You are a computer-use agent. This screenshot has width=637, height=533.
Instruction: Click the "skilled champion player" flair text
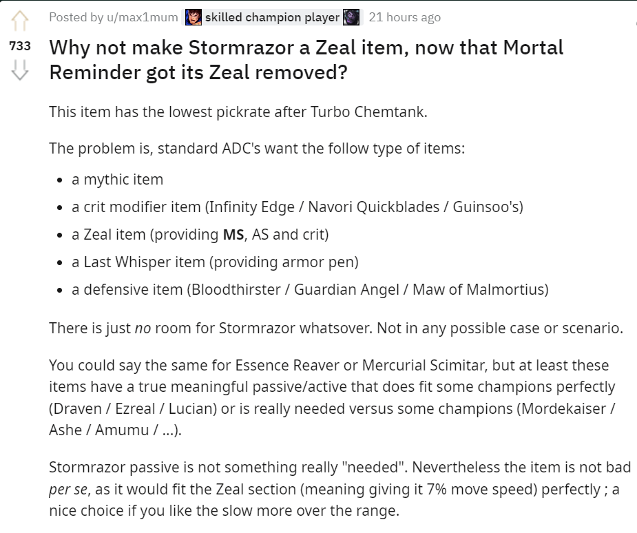272,17
